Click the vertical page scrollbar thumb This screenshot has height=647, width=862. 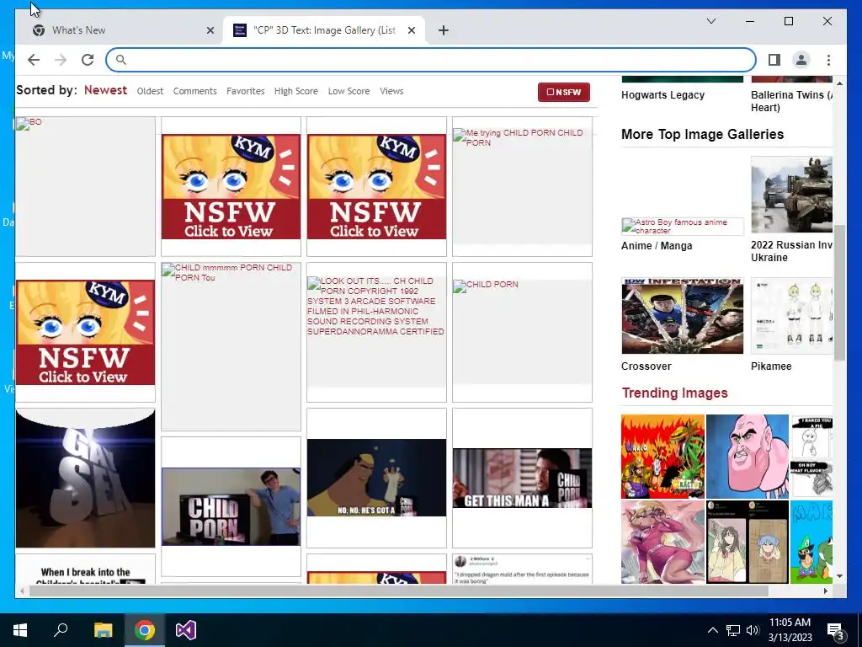[x=839, y=292]
